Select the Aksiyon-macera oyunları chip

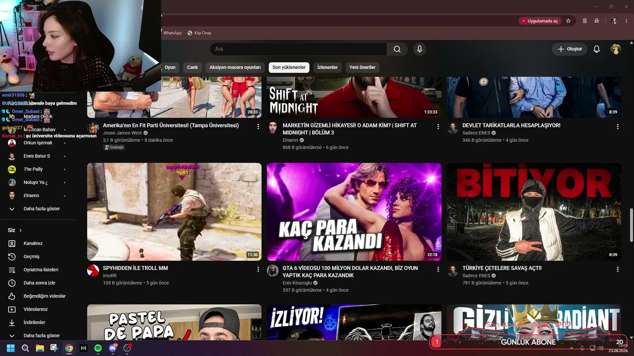(x=235, y=67)
